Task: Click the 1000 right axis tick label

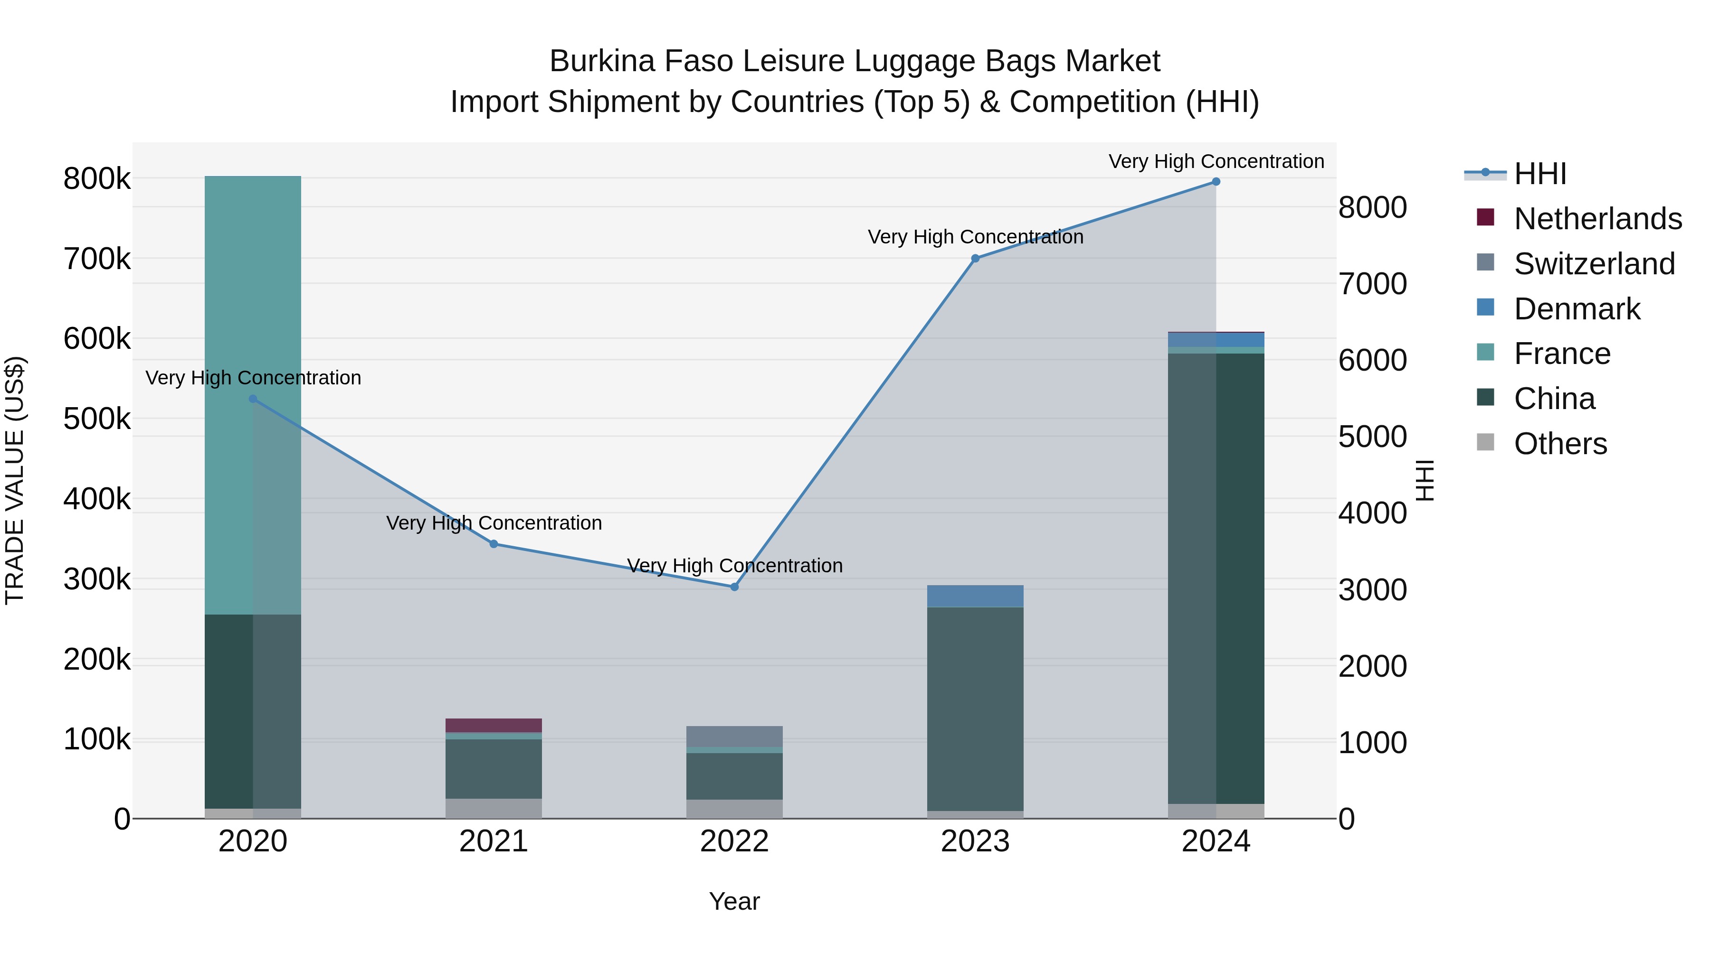Action: [x=1373, y=743]
